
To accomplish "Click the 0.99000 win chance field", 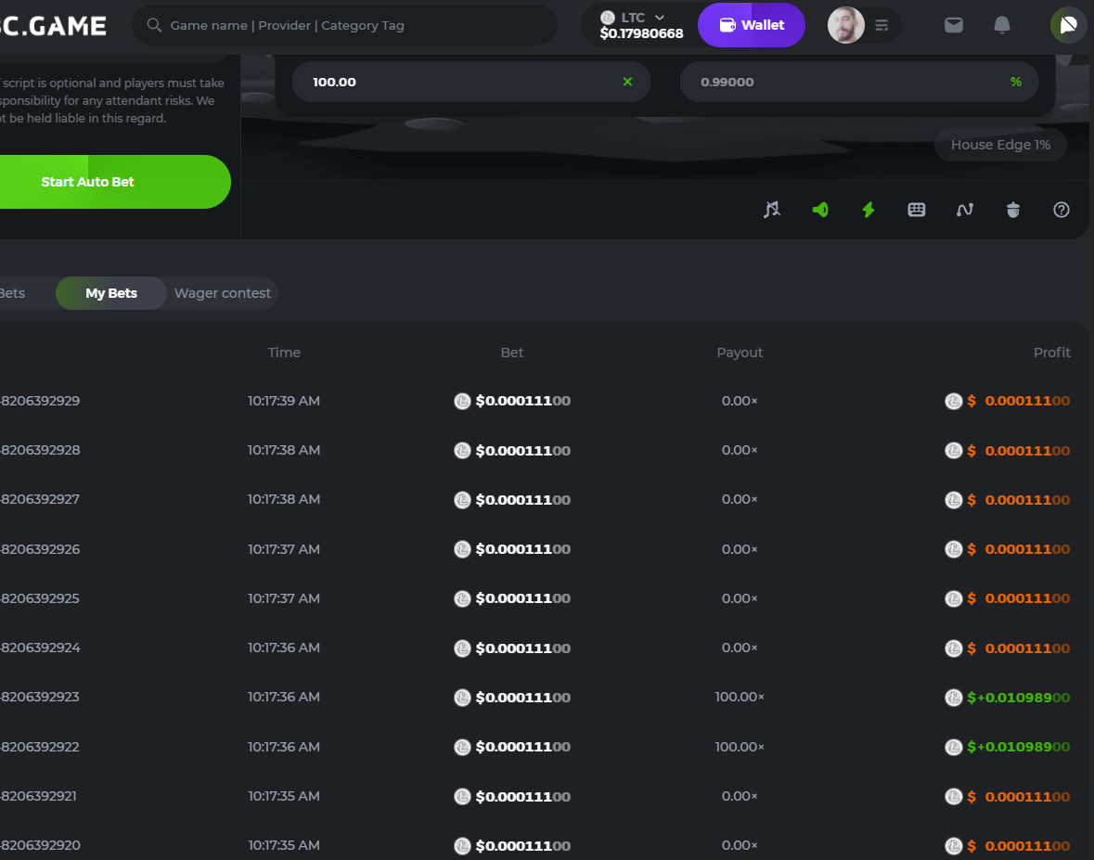I will (844, 82).
